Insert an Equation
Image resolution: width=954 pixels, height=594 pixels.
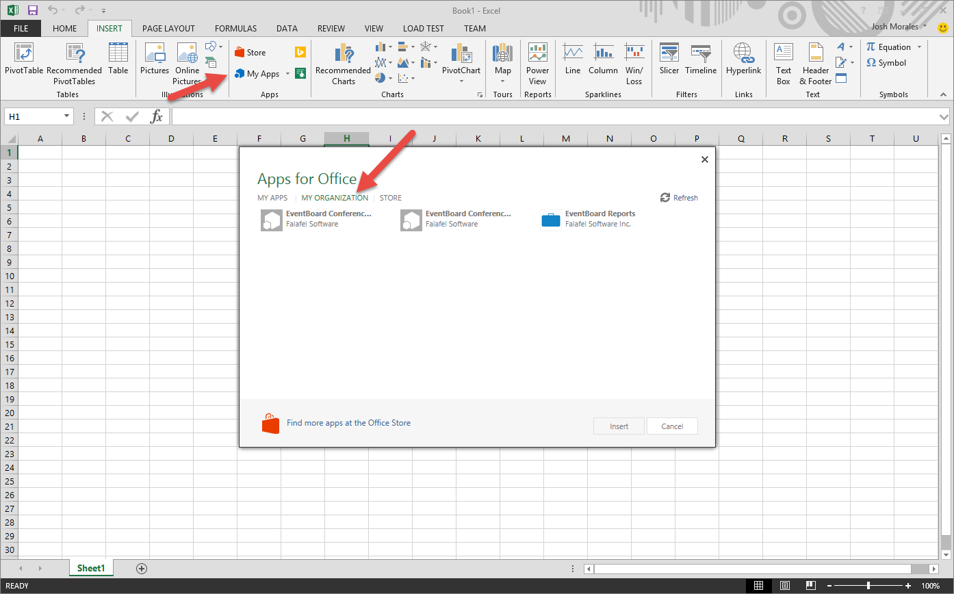(x=888, y=47)
